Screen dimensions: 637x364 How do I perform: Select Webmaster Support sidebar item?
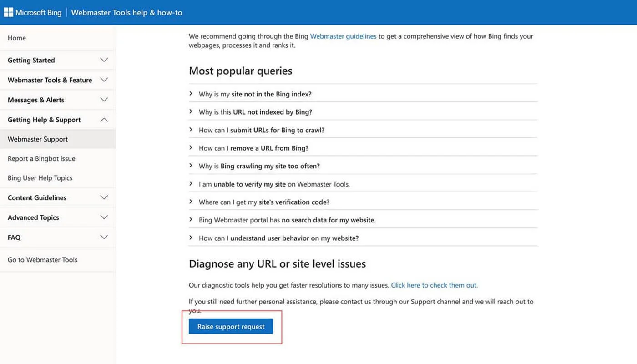38,139
